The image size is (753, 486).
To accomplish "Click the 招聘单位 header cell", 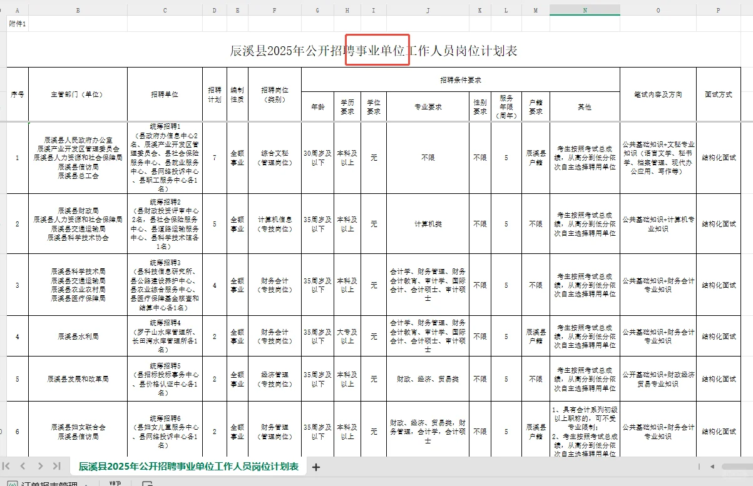I will 165,94.
